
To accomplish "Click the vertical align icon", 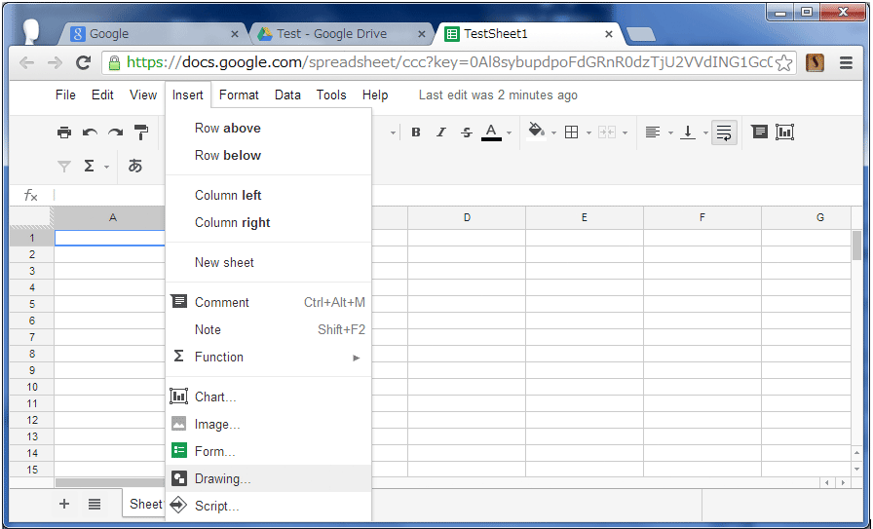I will click(x=688, y=132).
